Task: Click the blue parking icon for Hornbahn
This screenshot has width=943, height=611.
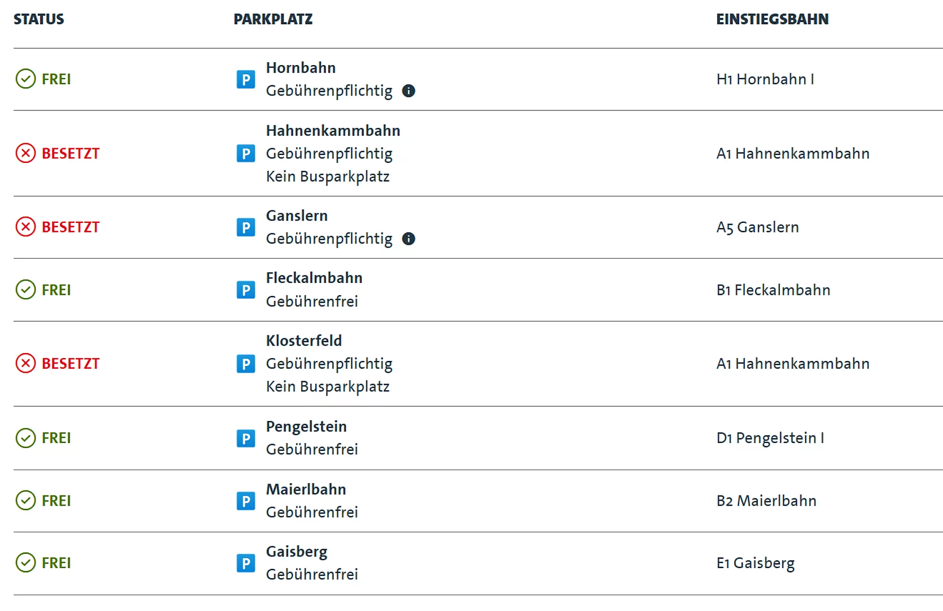Action: (246, 79)
